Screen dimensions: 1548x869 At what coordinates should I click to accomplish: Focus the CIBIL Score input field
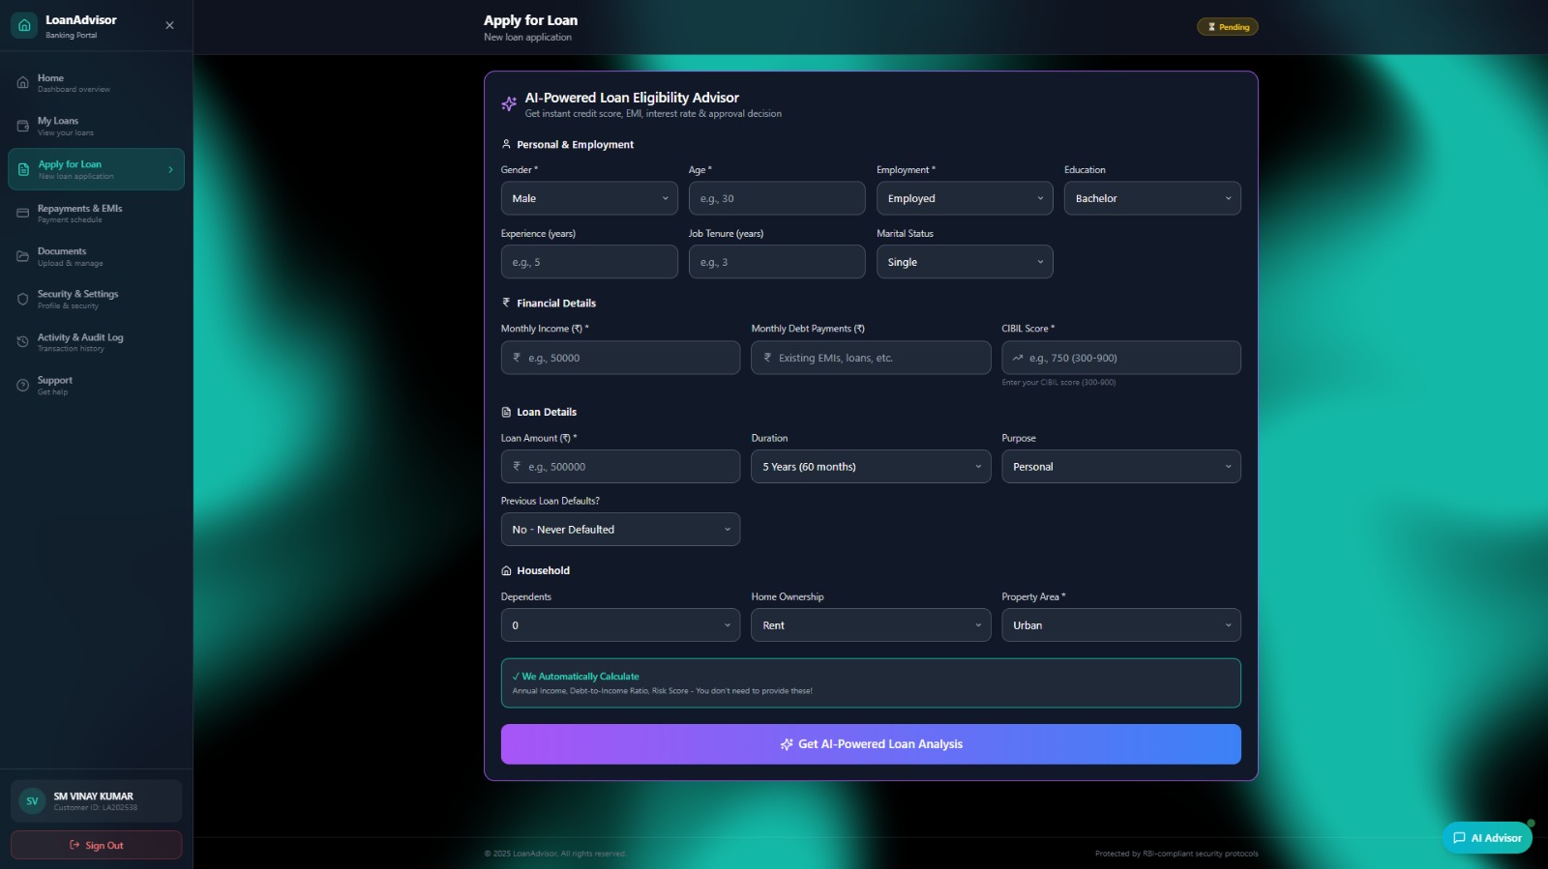point(1121,358)
